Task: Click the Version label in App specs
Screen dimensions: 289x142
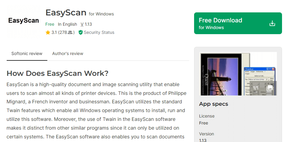Action: pos(207,134)
